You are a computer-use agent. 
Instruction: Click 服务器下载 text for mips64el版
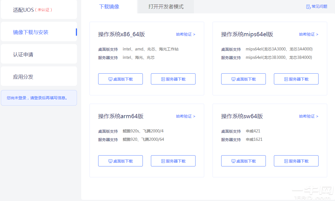click(x=299, y=79)
